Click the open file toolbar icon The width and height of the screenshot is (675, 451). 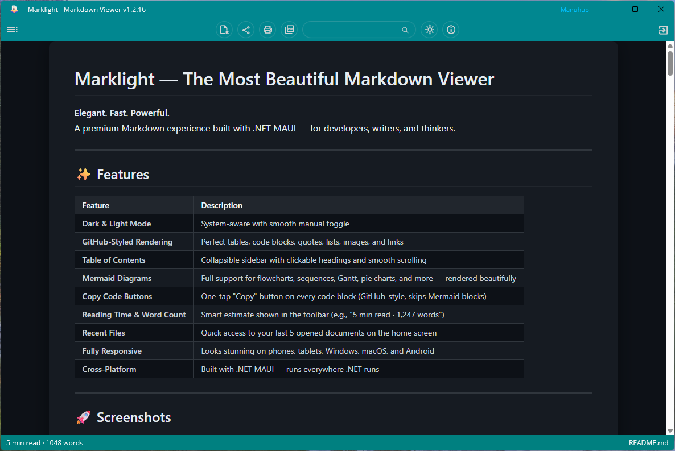pos(224,30)
